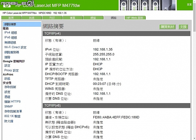This screenshot has width=196, height=140.
Task: Open 網路識別碼 page
Action: tap(12, 52)
